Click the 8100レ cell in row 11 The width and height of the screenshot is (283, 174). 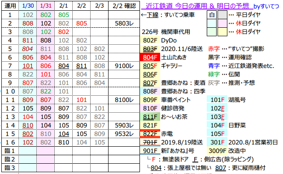(x=124, y=100)
